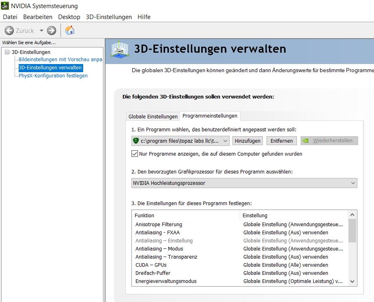Switch to Globale Einstellungen tab
374x302 pixels.
[x=153, y=116]
